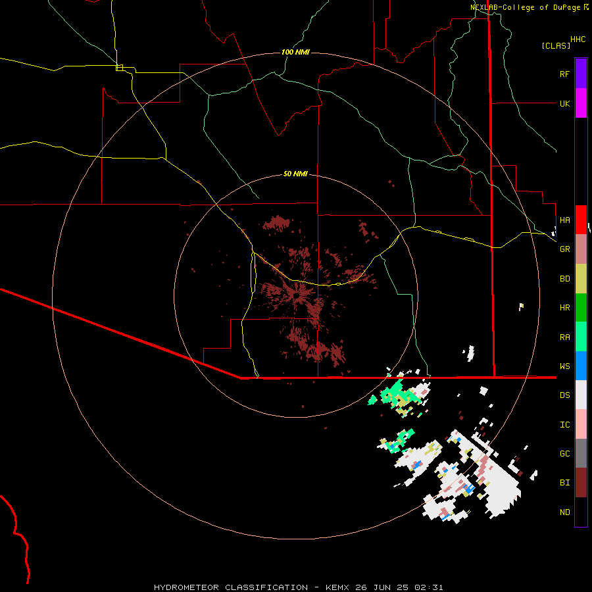The width and height of the screenshot is (592, 592).
Task: Click the light pink IC legend swatch
Action: 581,424
